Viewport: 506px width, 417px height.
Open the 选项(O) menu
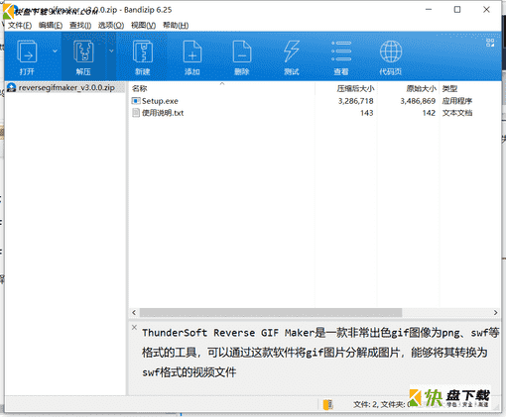point(111,26)
